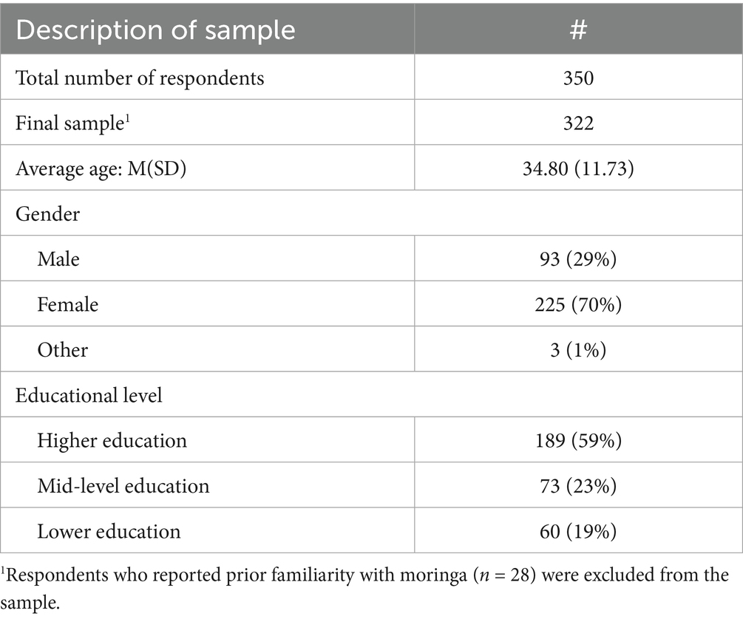Click the "#" column header
This screenshot has width=743, height=619.
pyautogui.click(x=578, y=30)
